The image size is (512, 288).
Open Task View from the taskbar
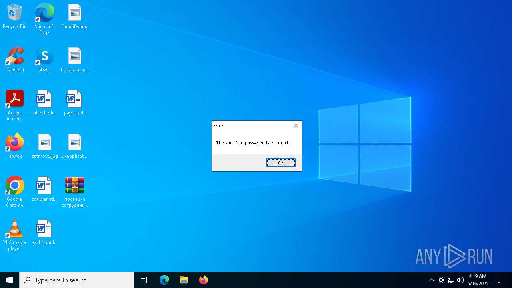click(x=144, y=280)
